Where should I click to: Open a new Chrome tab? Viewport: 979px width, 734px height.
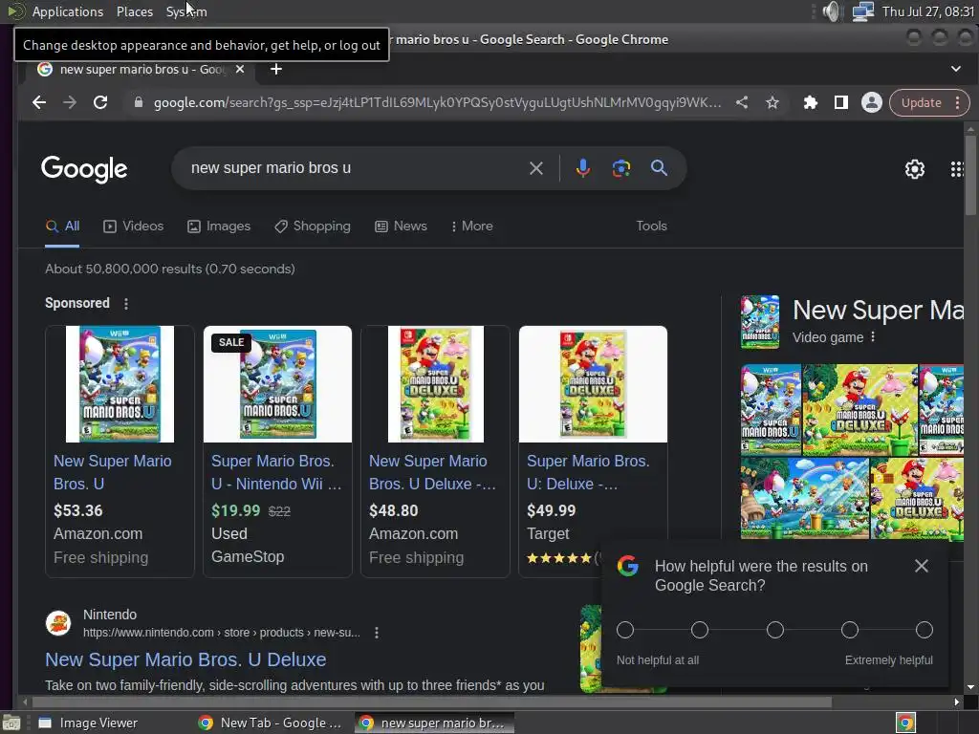click(x=276, y=69)
